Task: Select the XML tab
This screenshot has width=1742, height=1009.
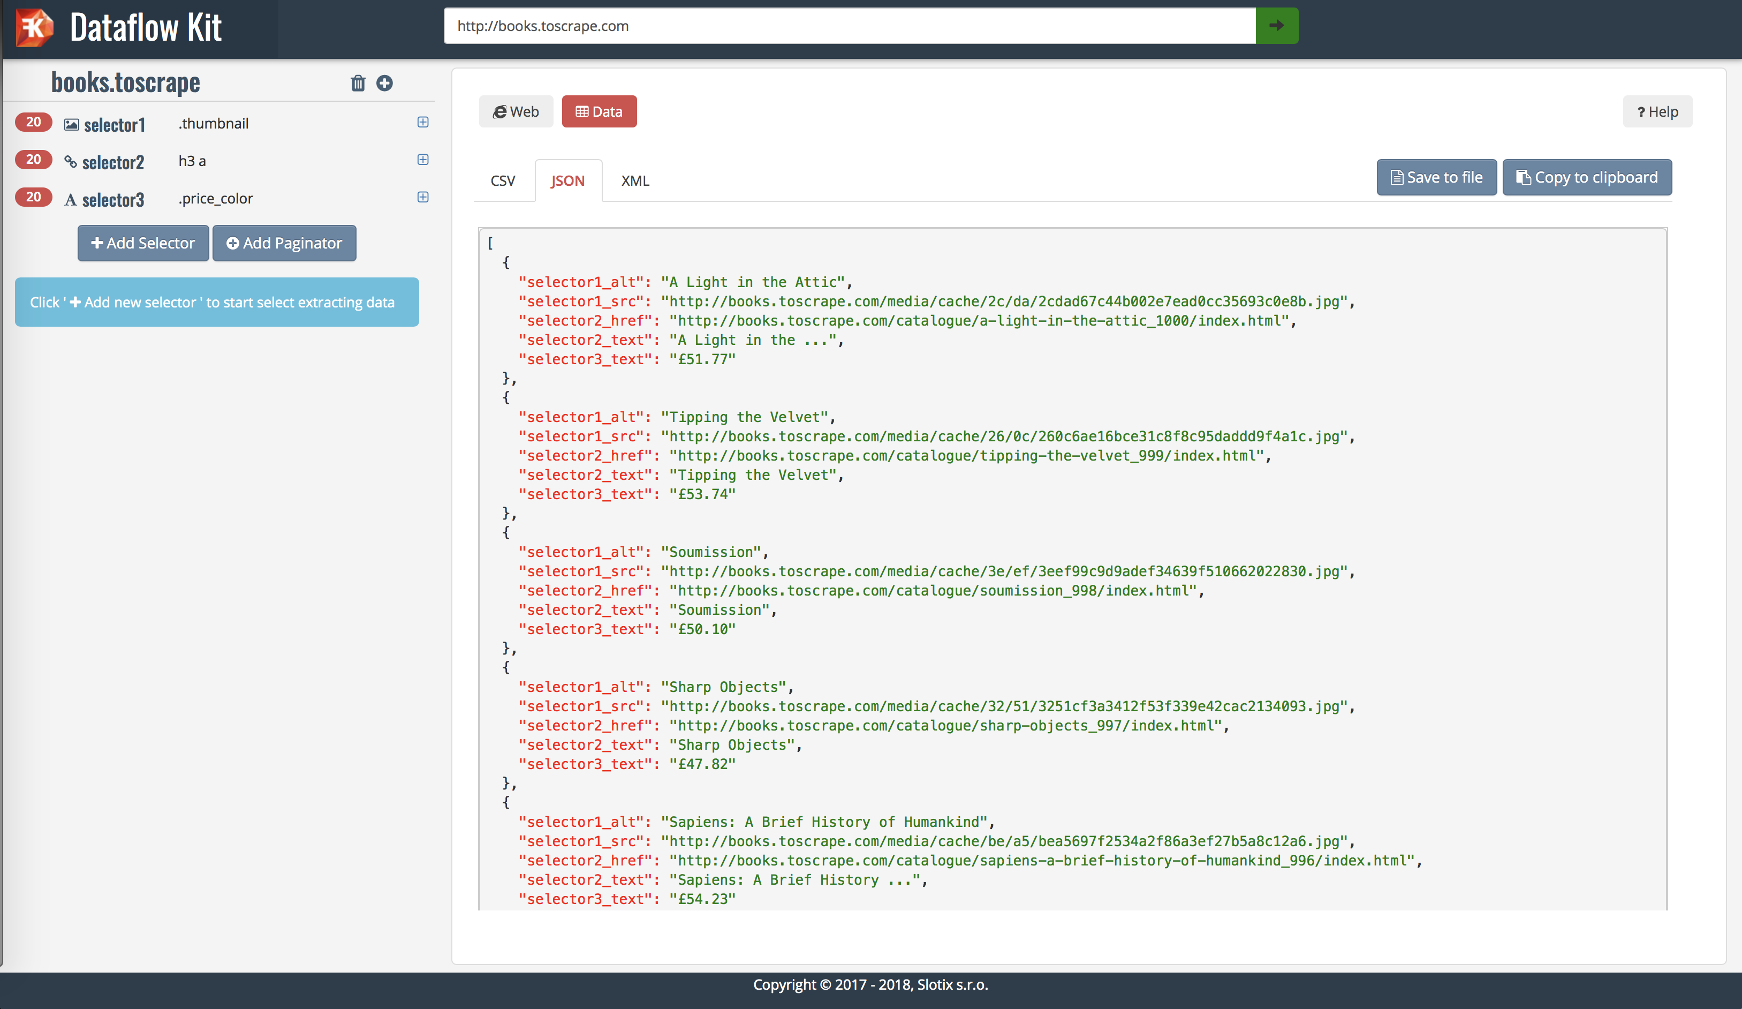Action: (634, 180)
